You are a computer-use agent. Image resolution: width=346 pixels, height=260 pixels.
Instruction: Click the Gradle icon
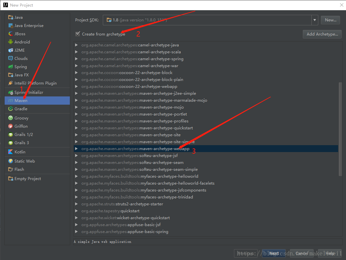point(10,109)
